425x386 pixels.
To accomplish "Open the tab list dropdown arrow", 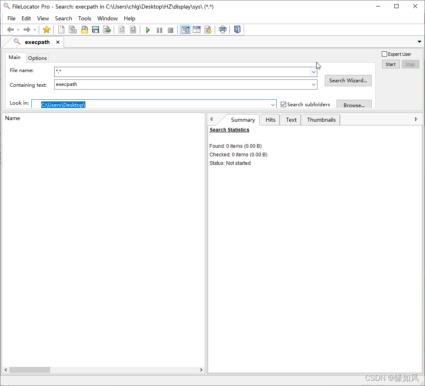I will coord(419,42).
